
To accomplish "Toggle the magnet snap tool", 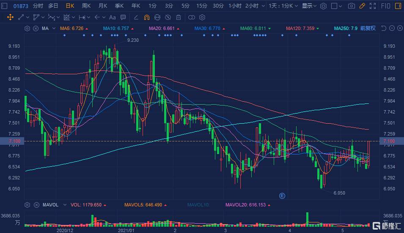I will (146, 17).
